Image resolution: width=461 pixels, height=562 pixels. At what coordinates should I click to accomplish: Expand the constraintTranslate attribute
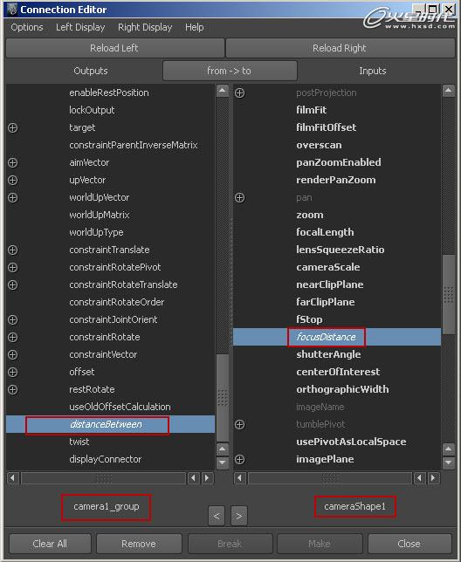coord(12,250)
